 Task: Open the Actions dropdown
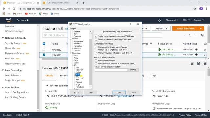161,29
